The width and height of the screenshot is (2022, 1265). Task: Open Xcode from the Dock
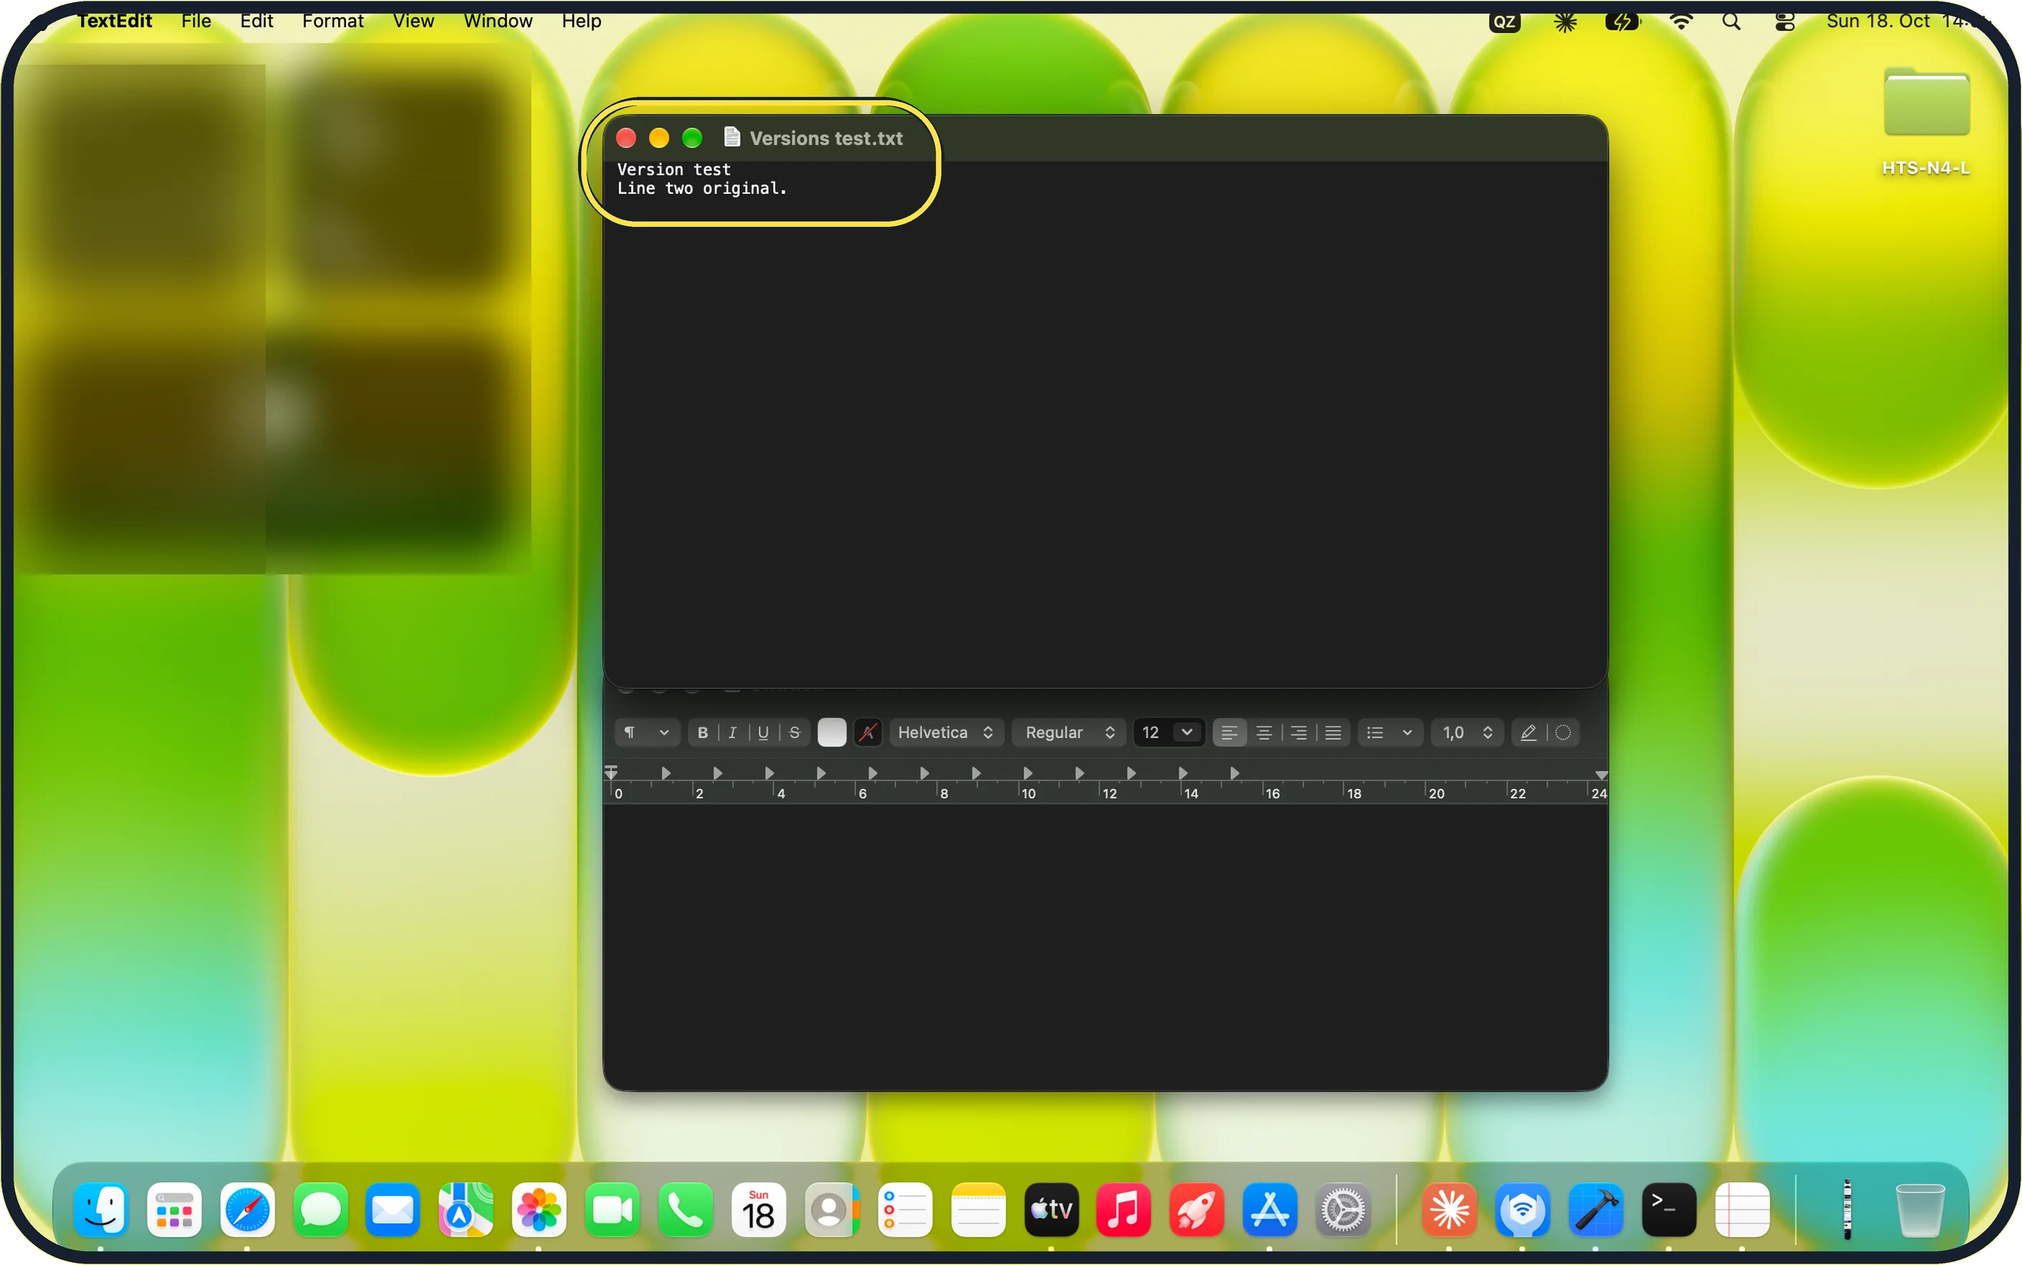pyautogui.click(x=1596, y=1210)
